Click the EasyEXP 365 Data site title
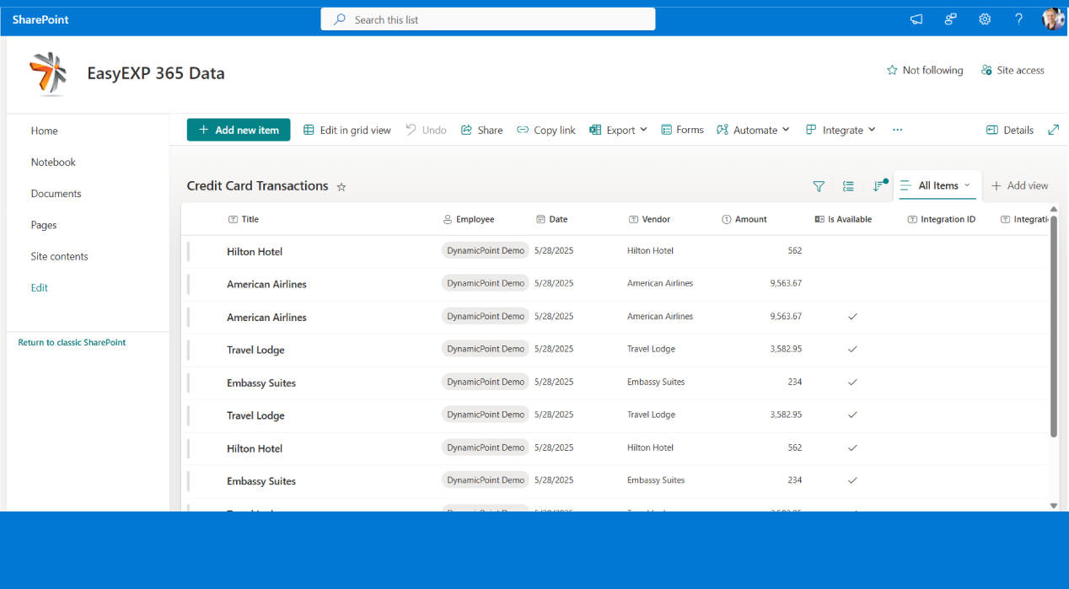Screen dimensions: 1069x589 [x=156, y=73]
